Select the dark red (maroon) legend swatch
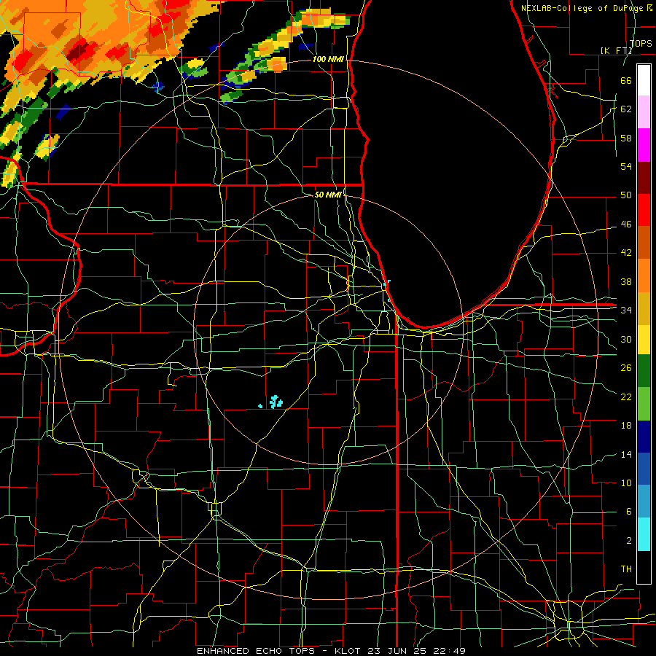 644,178
